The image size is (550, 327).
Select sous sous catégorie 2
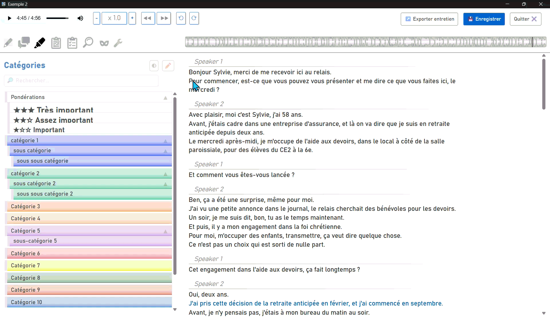[93, 194]
